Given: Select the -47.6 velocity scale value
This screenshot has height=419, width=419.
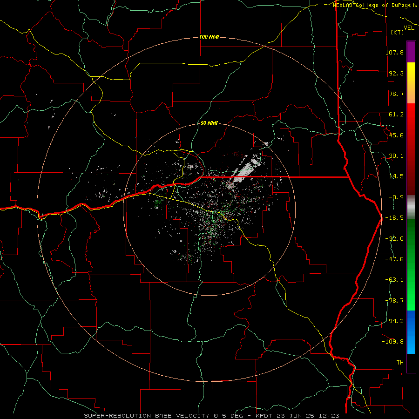Looking at the screenshot, I should 394,259.
